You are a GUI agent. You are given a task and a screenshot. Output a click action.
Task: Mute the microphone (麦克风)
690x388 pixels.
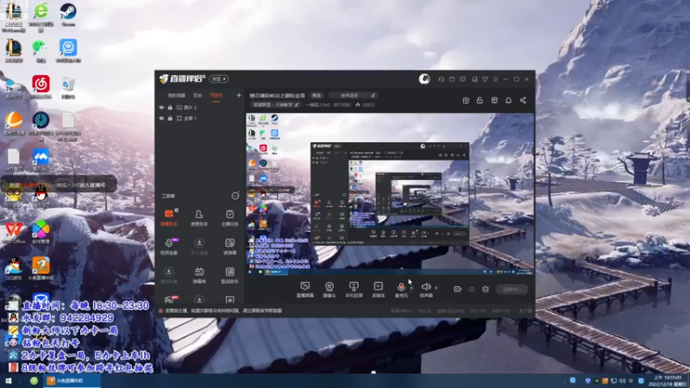(401, 290)
